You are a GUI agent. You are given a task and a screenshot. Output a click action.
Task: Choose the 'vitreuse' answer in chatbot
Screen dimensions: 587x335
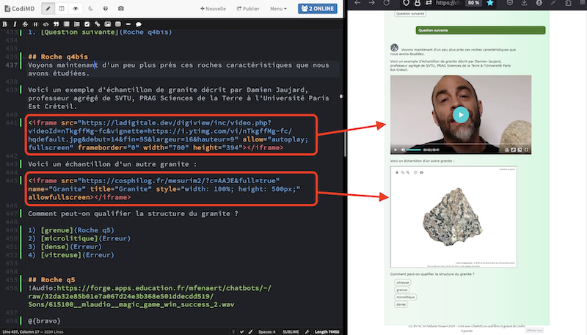(x=402, y=283)
